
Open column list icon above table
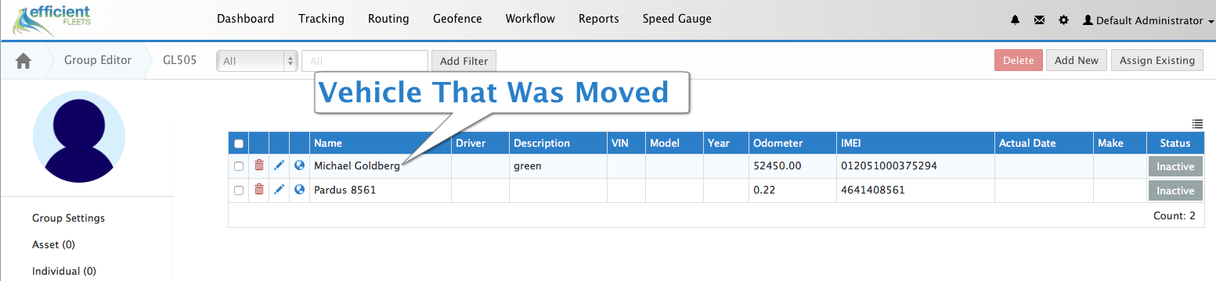(x=1197, y=123)
